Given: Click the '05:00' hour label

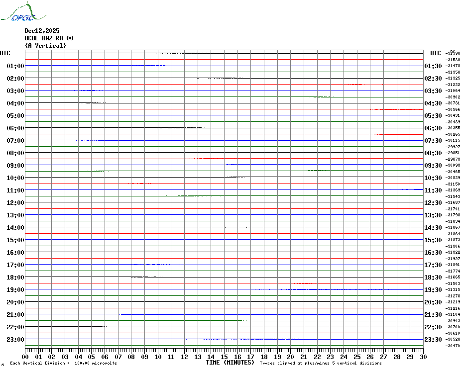Looking at the screenshot, I should pyautogui.click(x=15, y=116).
